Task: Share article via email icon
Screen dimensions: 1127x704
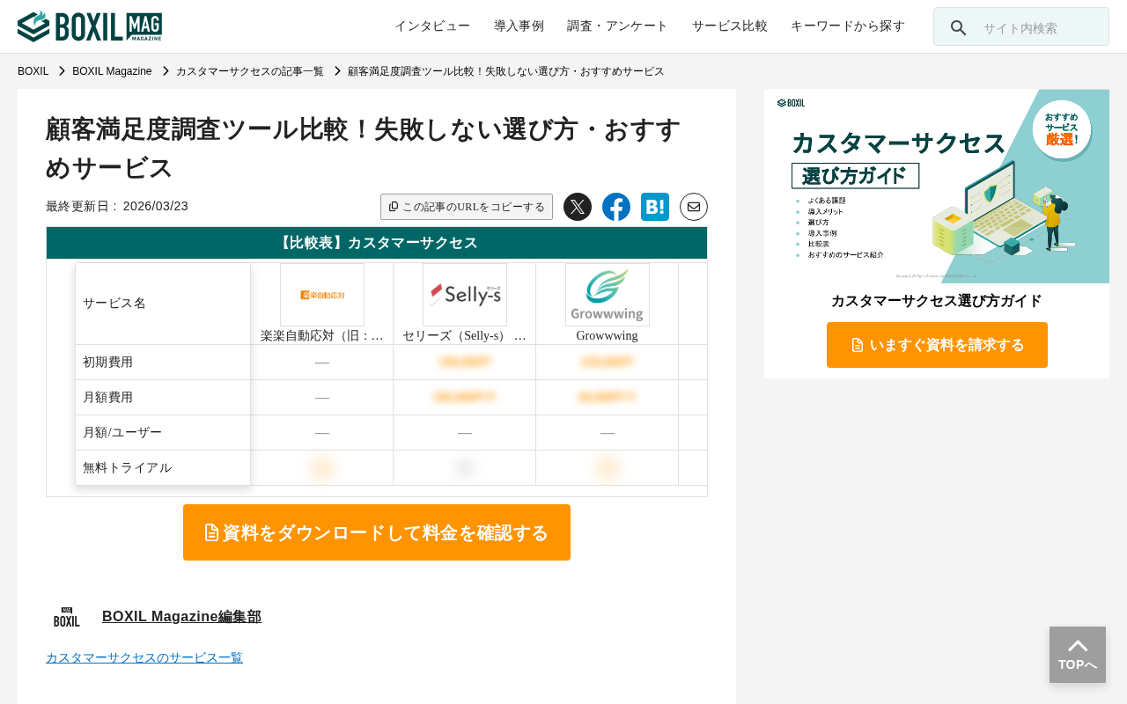Action: [694, 207]
